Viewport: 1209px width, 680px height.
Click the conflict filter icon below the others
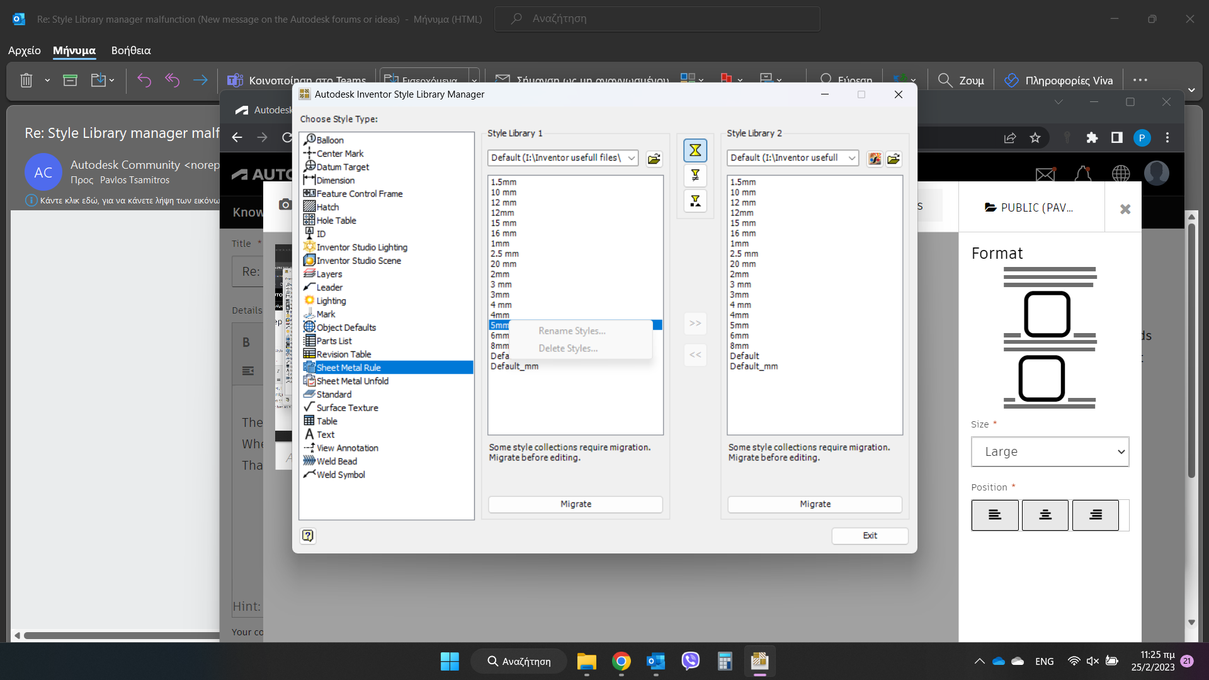[x=695, y=201]
